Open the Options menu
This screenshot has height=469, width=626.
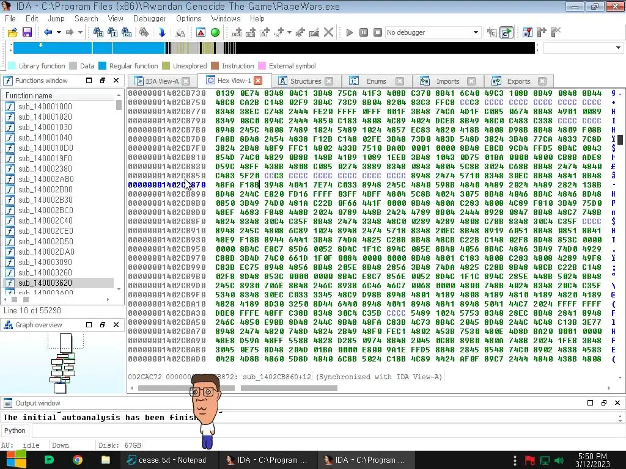tap(188, 18)
